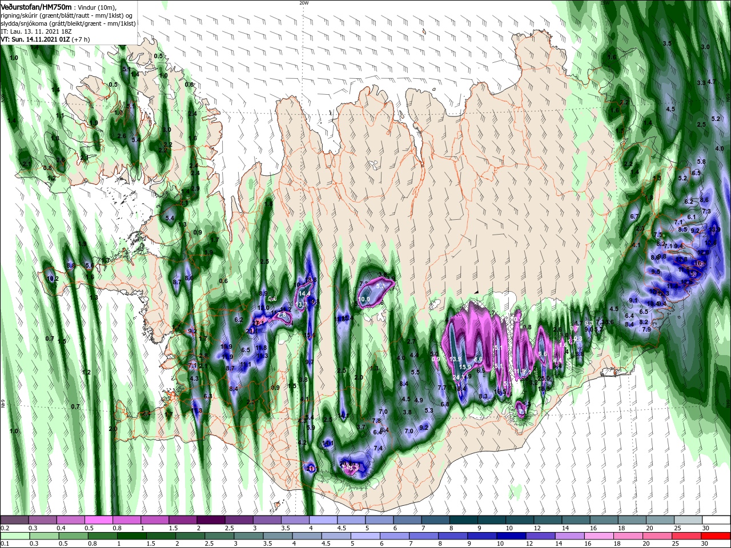Screen dimensions: 731x548
Task: Pick the bottom-row grey-green swatch labeled 3
Action: coord(248,536)
